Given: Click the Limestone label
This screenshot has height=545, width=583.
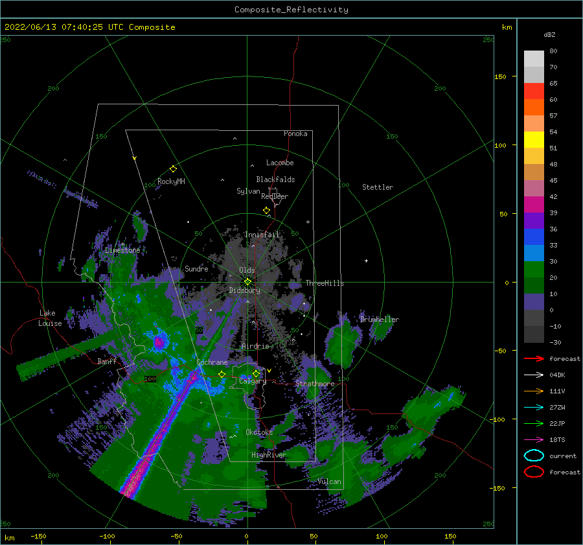Looking at the screenshot, I should tap(122, 250).
